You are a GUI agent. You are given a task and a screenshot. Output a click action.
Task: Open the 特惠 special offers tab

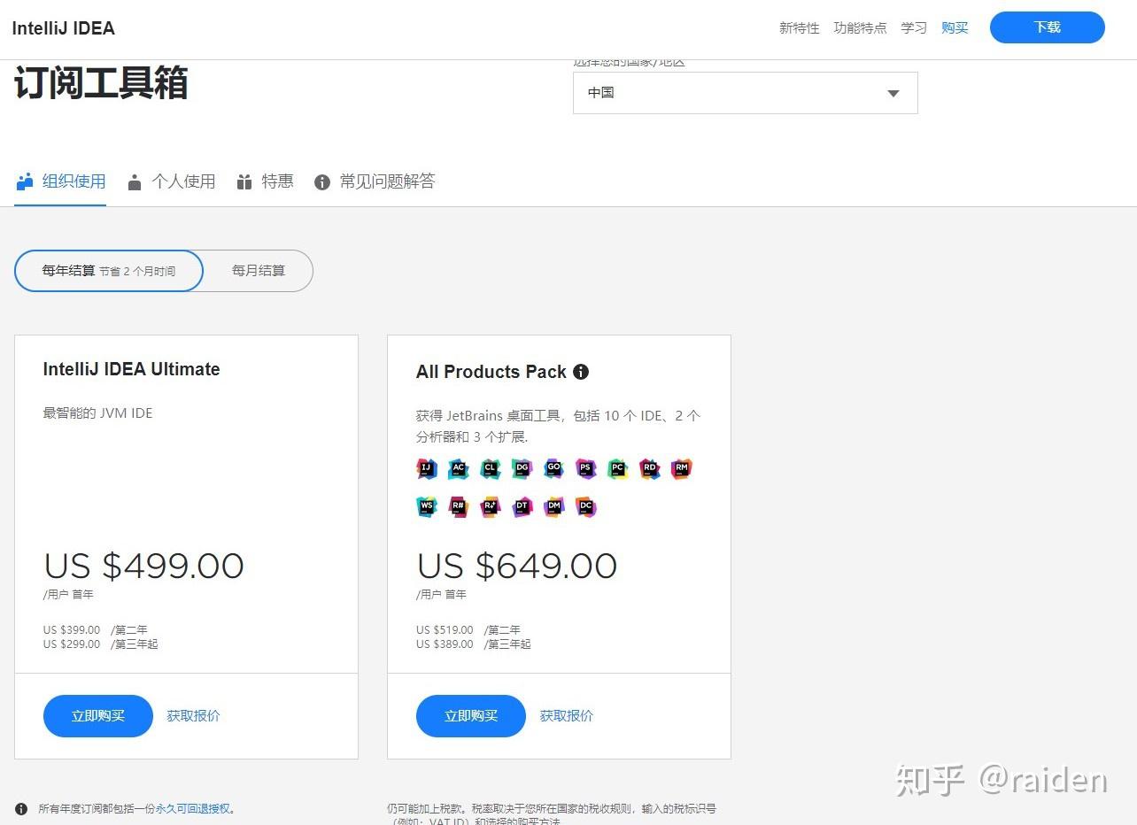(265, 181)
